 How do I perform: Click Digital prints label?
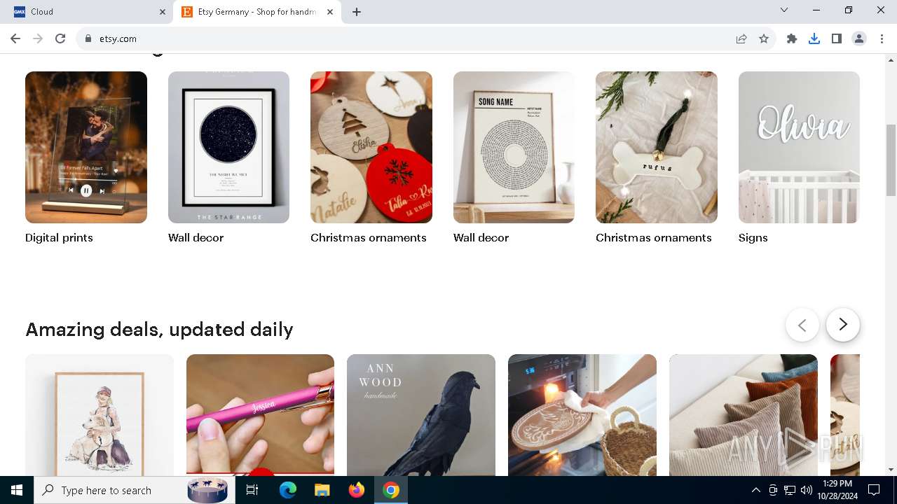point(59,238)
